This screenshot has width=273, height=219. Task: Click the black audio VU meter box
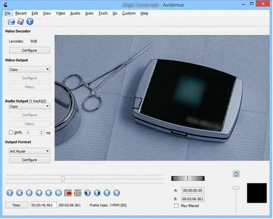tap(257, 193)
